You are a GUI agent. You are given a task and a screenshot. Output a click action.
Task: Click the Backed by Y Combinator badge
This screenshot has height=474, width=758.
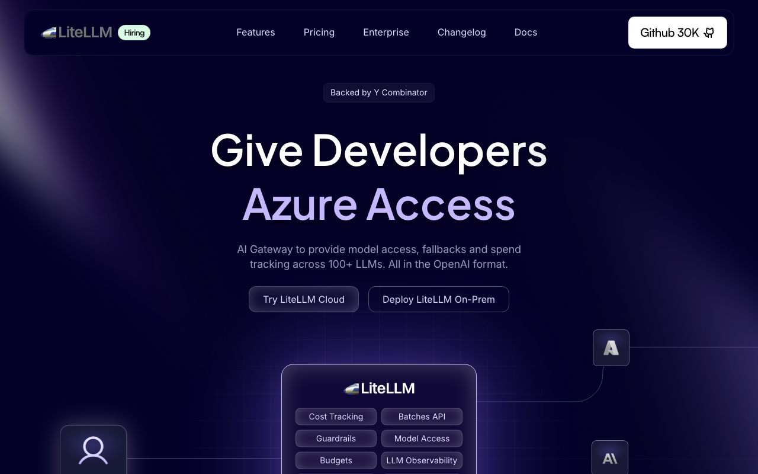[x=379, y=92]
